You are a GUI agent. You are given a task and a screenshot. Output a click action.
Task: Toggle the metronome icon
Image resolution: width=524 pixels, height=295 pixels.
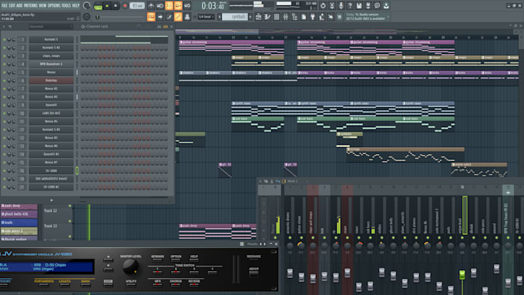(151, 5)
